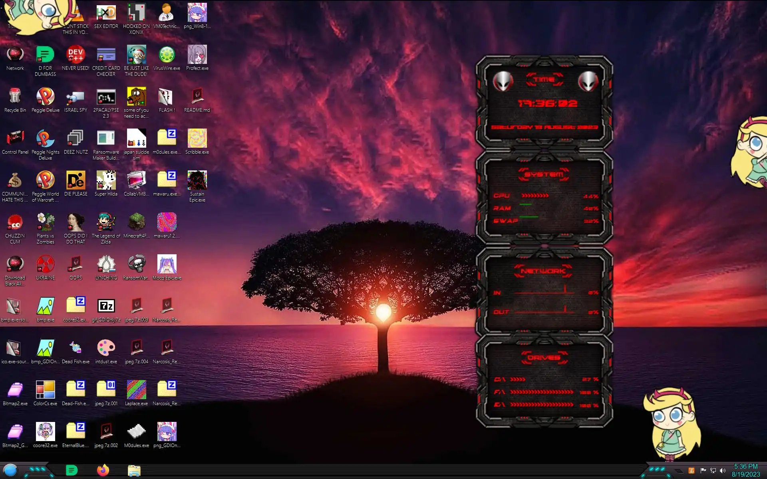767x479 pixels.
Task: Click the CPU usage bar in widget
Action: pyautogui.click(x=535, y=196)
